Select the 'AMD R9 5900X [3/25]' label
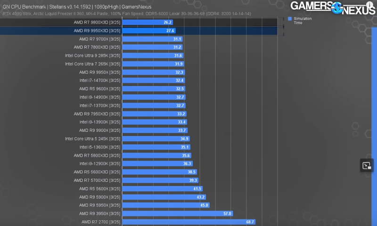Screen dimensions: 377x226 coord(100,197)
